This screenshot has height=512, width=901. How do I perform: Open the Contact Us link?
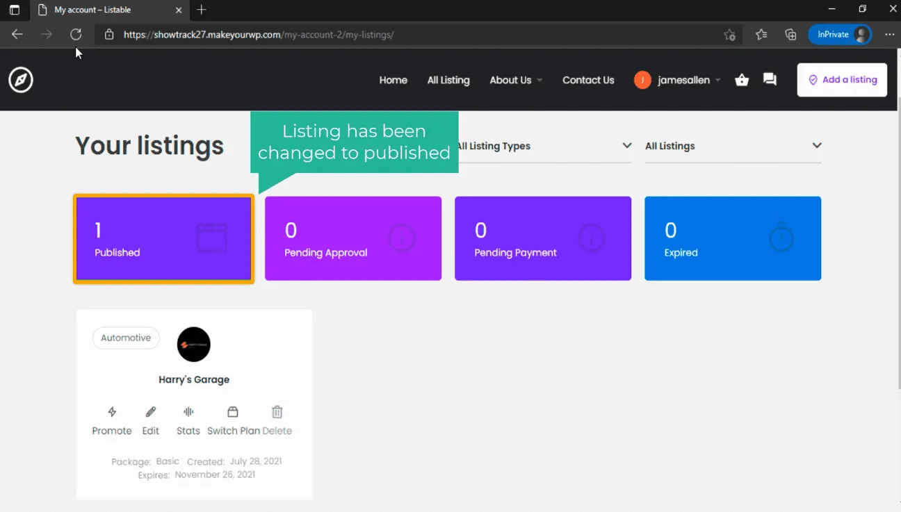click(588, 80)
